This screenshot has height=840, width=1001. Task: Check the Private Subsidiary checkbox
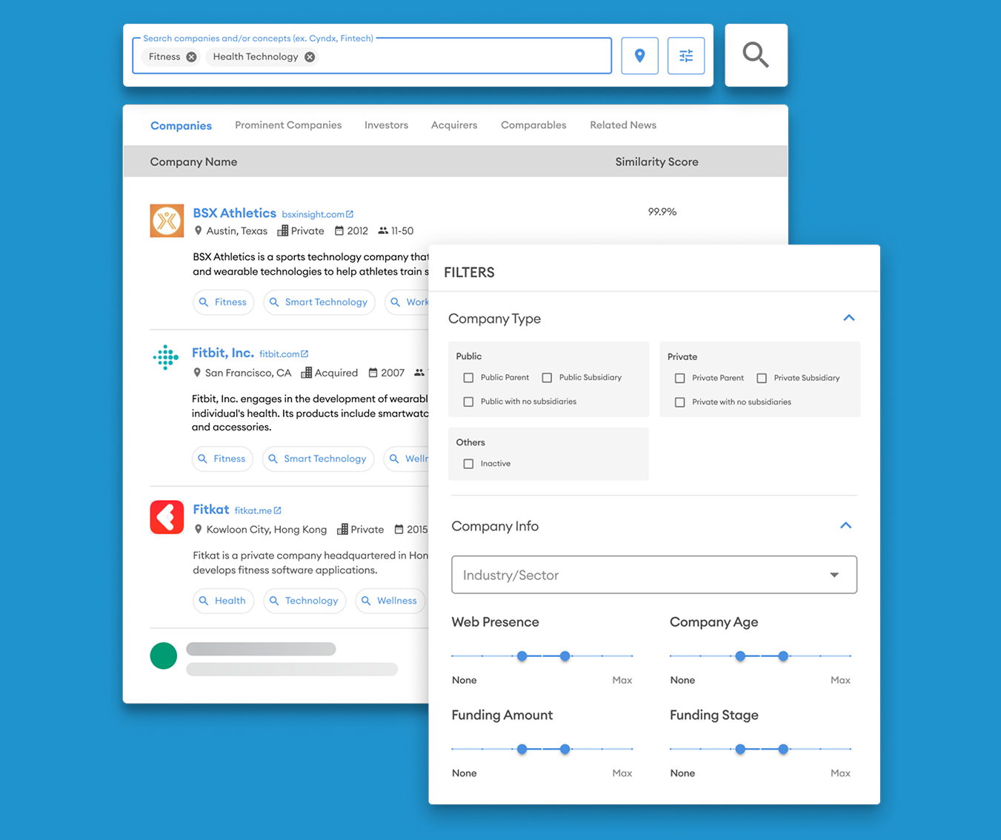tap(762, 379)
